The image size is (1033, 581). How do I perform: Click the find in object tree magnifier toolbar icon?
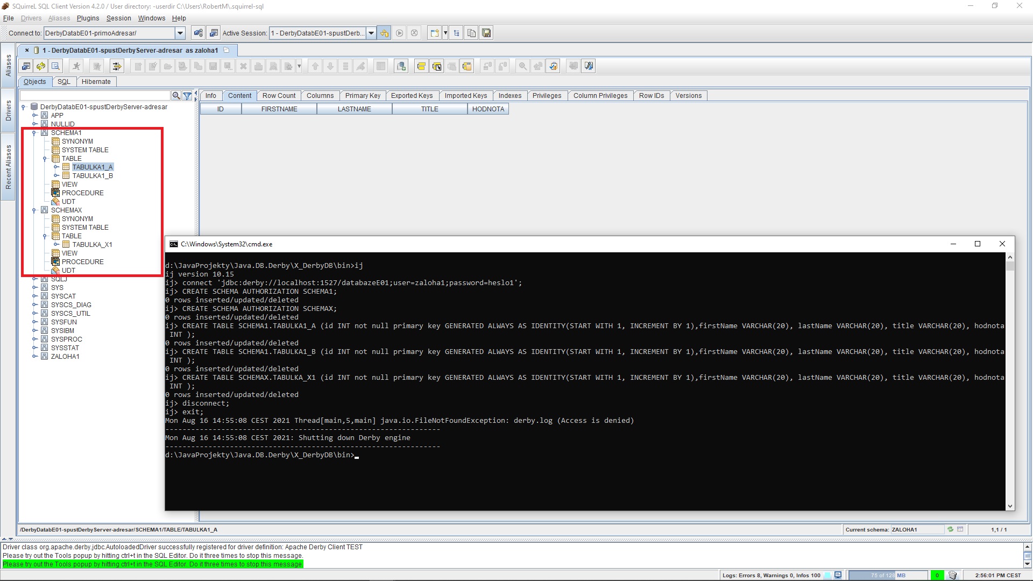pos(55,66)
